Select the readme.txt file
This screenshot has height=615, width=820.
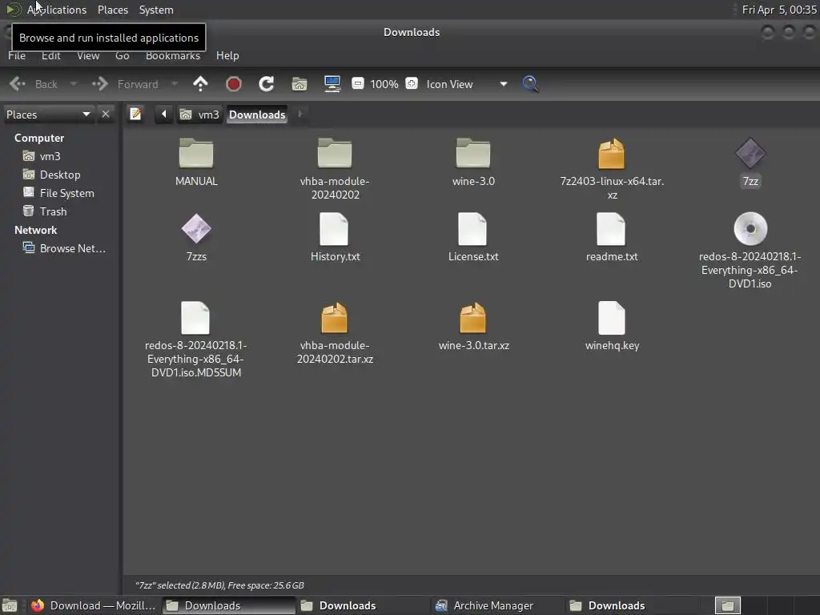612,237
